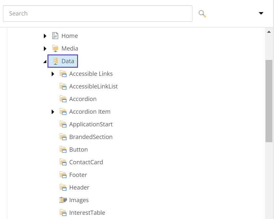Click the Data node icon
274x219 pixels.
tap(55, 61)
